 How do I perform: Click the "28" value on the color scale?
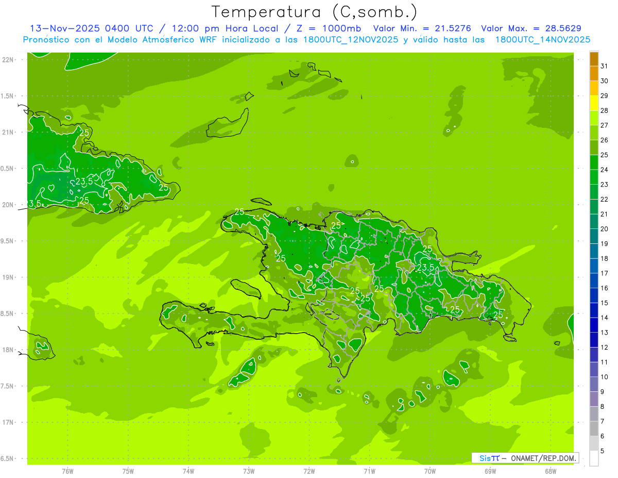(x=605, y=110)
